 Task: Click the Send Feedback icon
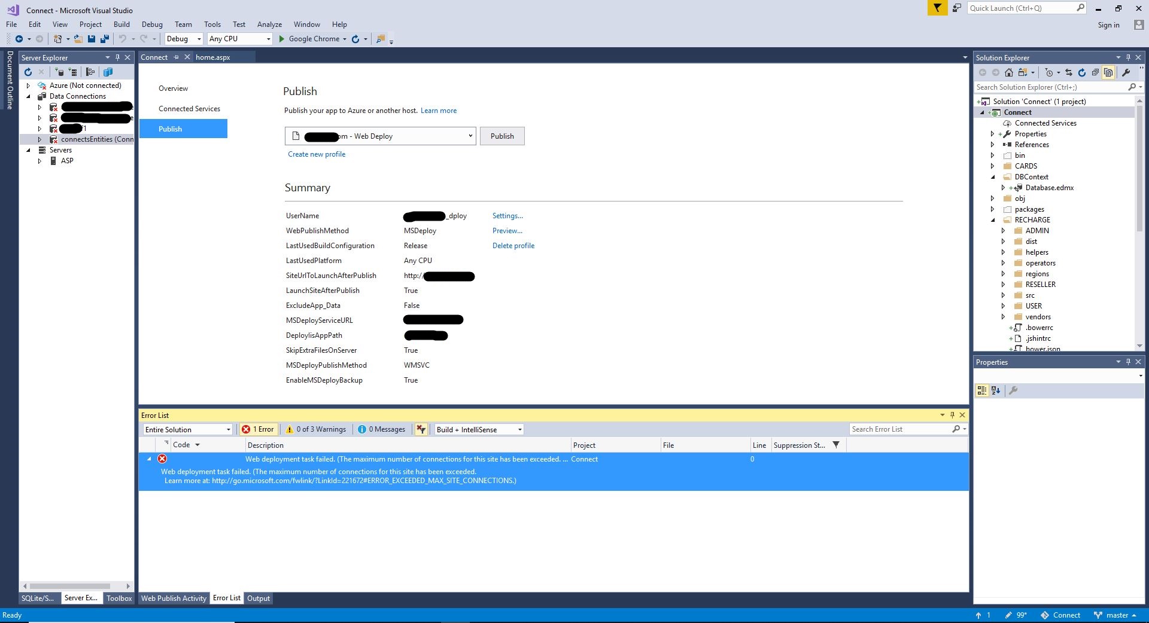pos(957,8)
